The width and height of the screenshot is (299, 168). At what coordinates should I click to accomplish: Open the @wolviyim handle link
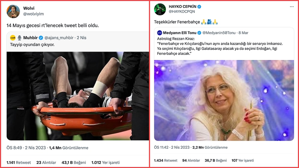tap(33, 13)
